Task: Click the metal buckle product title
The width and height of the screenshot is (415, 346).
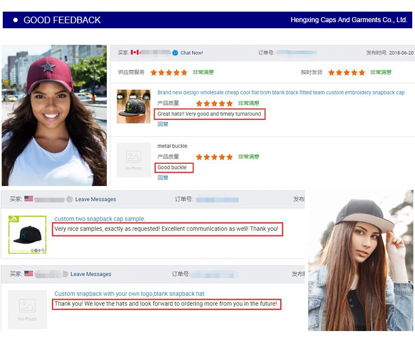Action: click(172, 146)
